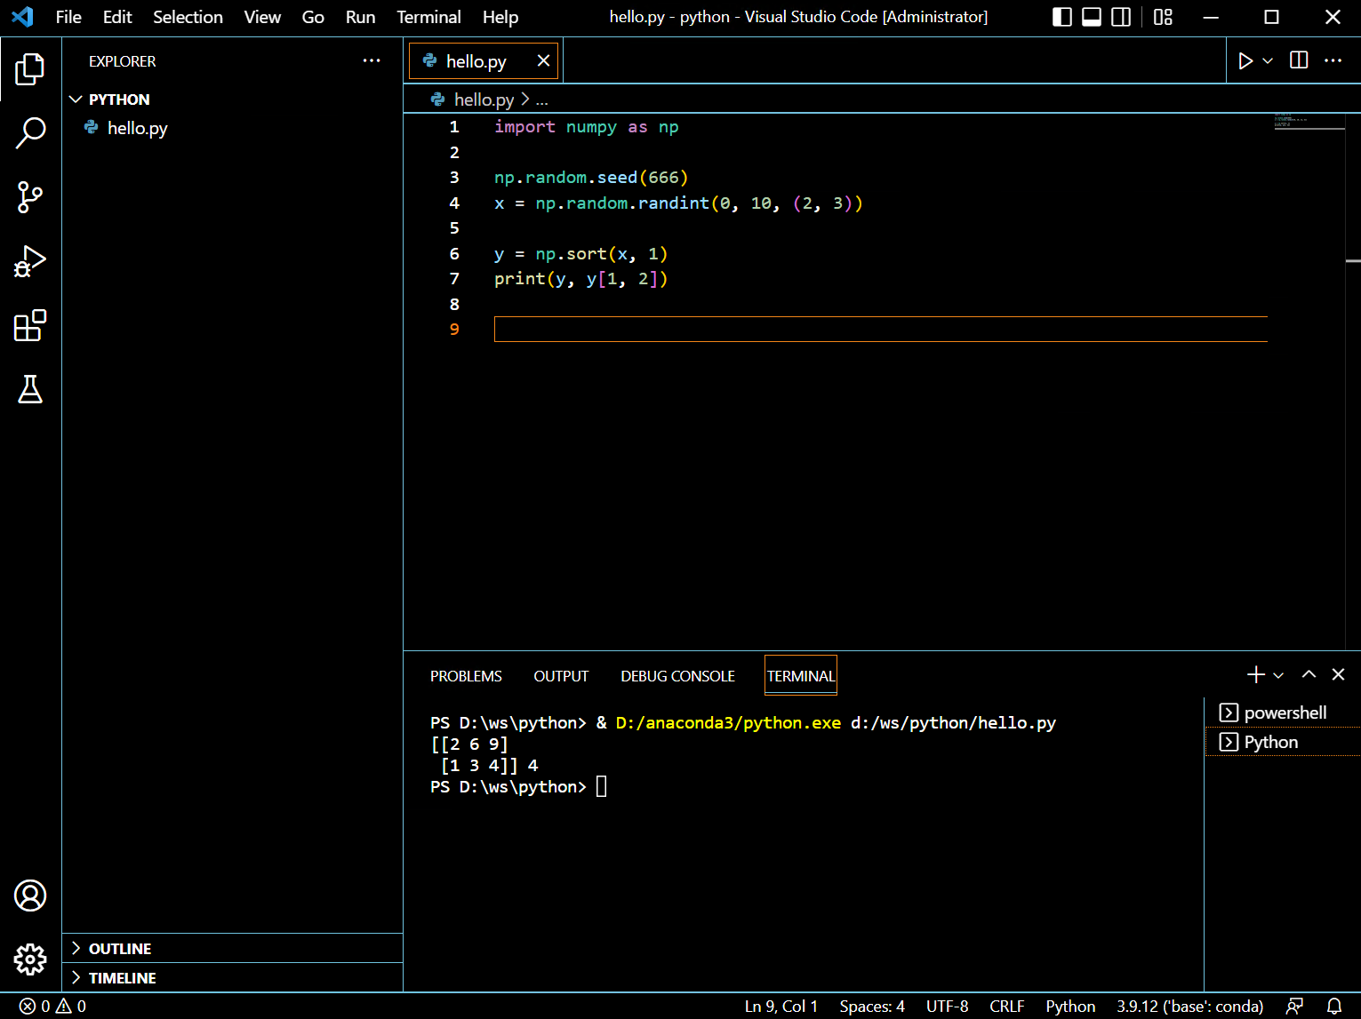
Task: Open the Testing flask icon view
Action: 30,389
